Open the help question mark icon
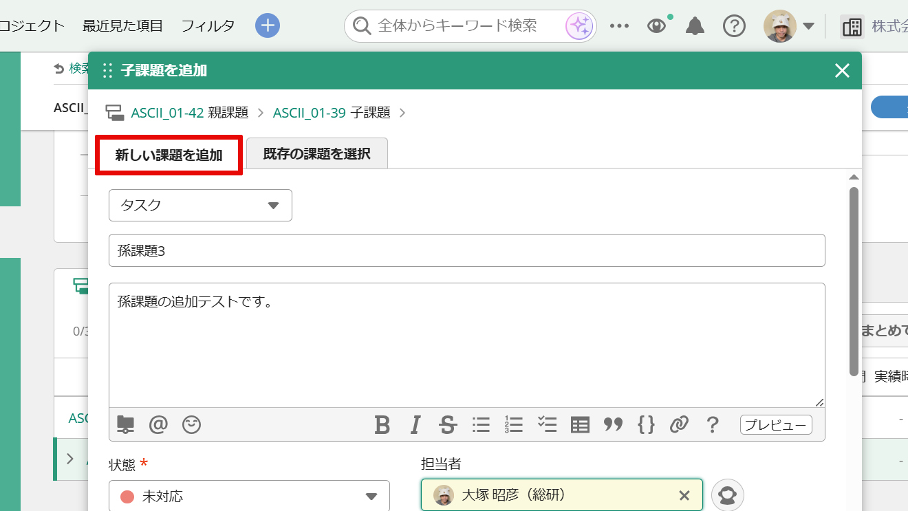The width and height of the screenshot is (908, 511). [735, 26]
